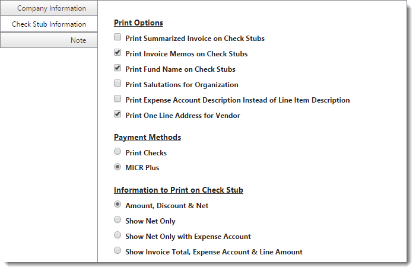The width and height of the screenshot is (416, 271).
Task: Click the Payment Methods section heading
Action: [147, 138]
